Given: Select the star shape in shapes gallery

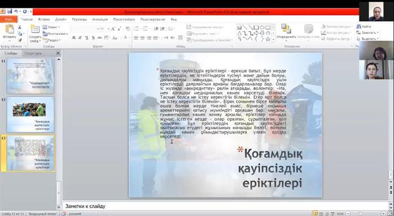Looking at the screenshot, I should coord(268,39).
